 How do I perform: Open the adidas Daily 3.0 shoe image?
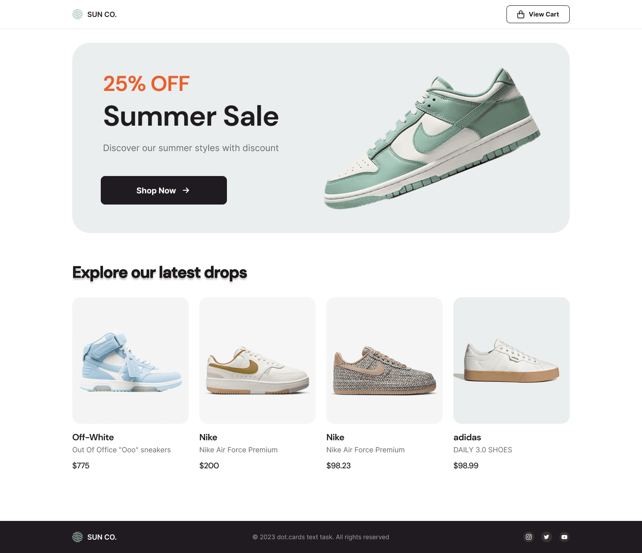coord(511,360)
